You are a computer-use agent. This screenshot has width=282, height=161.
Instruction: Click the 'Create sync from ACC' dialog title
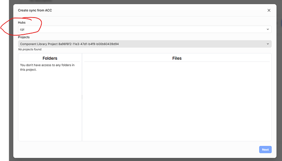[x=35, y=10]
